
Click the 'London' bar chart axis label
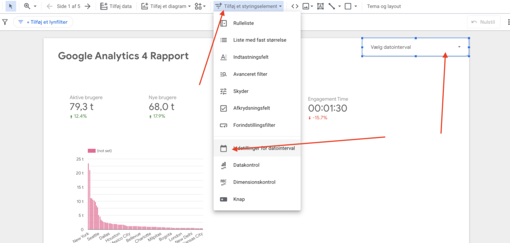176,236
